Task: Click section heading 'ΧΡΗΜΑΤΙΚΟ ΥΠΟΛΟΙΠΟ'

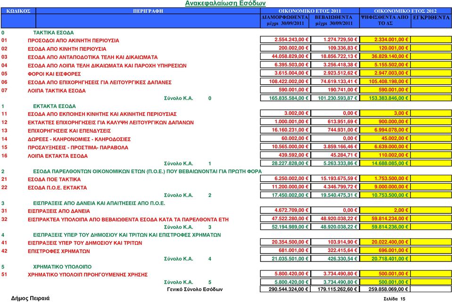Action: click(62, 267)
